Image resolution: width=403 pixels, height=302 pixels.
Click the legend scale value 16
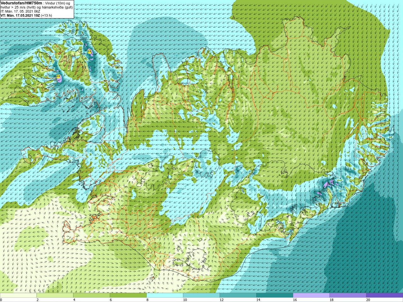(295, 300)
